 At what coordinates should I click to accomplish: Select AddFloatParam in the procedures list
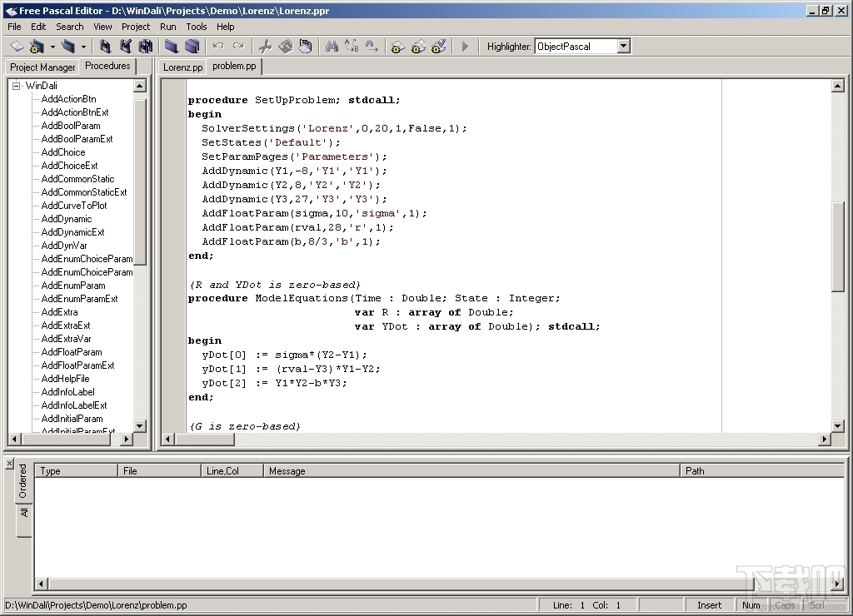[x=72, y=352]
